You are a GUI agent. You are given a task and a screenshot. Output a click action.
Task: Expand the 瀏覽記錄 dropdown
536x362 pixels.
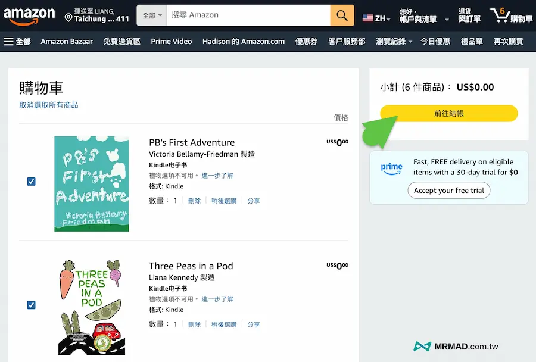pyautogui.click(x=394, y=42)
